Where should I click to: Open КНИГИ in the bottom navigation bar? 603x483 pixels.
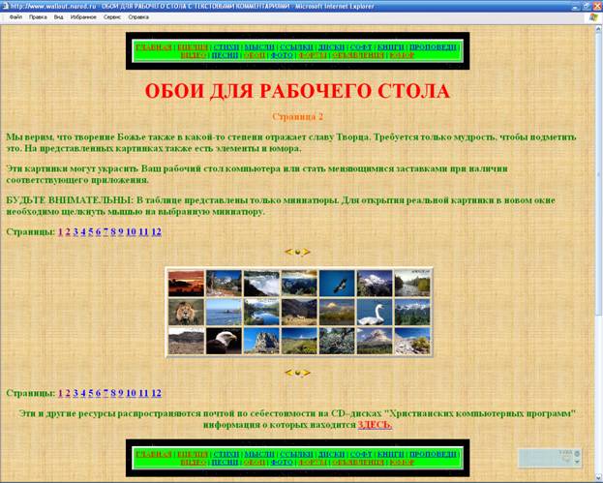(x=391, y=454)
